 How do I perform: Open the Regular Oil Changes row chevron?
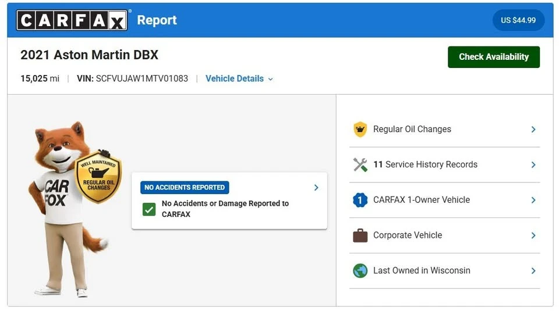[533, 129]
